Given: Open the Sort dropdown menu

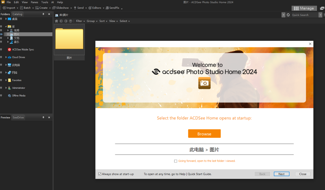Looking at the screenshot, I should pos(103,21).
